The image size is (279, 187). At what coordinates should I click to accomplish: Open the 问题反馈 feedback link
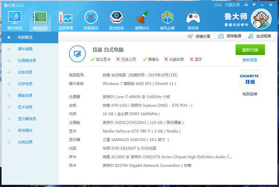232,5
